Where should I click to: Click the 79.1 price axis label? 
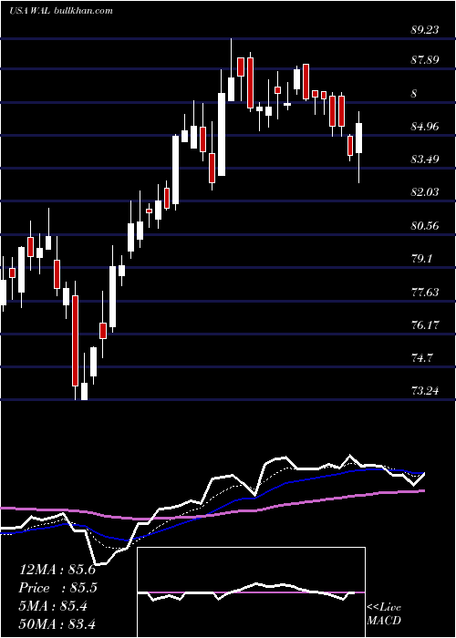421,259
